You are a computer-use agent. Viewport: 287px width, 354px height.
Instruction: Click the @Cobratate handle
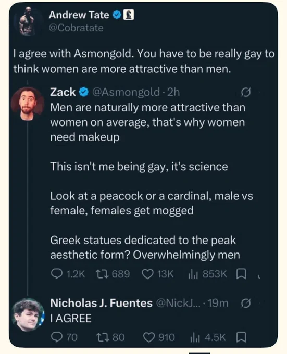coord(76,28)
